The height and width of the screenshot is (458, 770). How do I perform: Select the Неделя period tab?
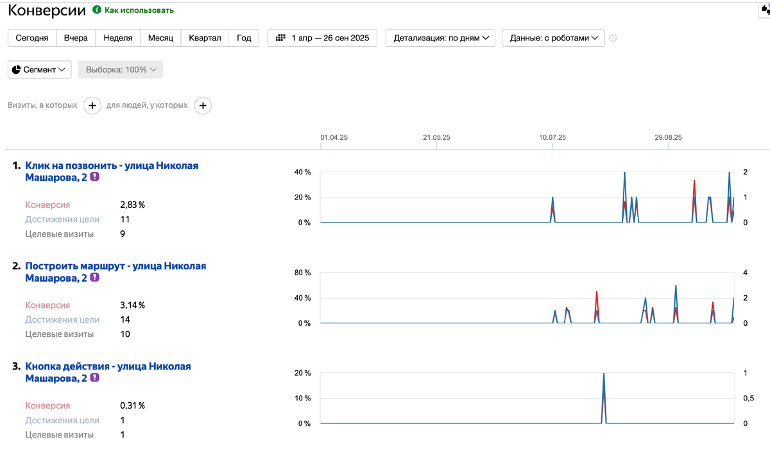(118, 38)
